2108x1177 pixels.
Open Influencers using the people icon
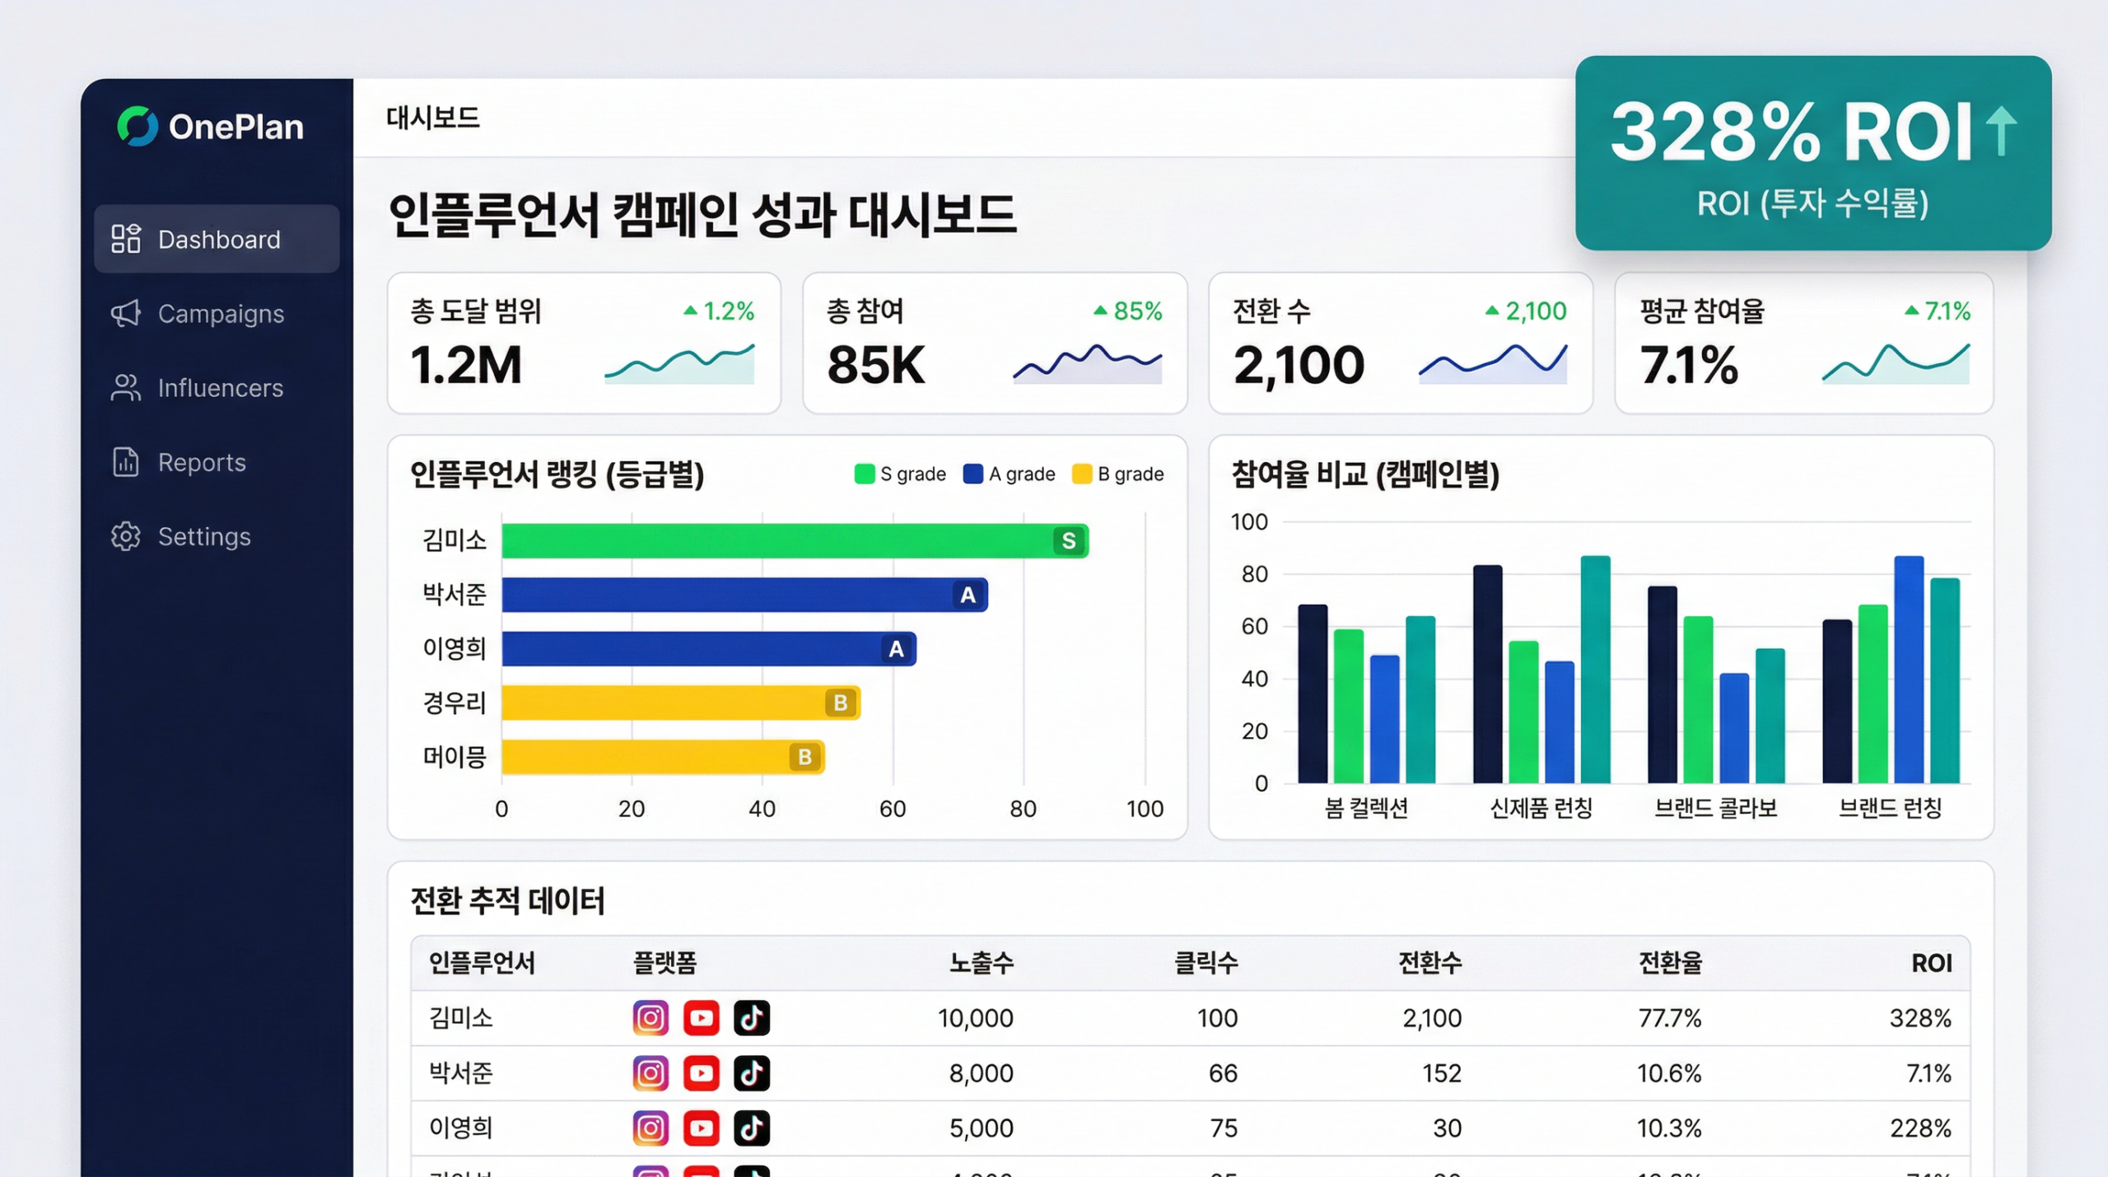[125, 388]
